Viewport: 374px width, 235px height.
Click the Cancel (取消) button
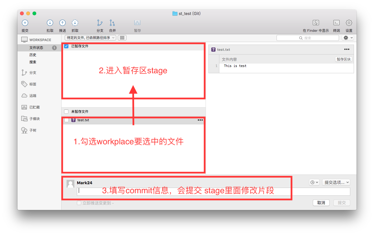pyautogui.click(x=321, y=203)
